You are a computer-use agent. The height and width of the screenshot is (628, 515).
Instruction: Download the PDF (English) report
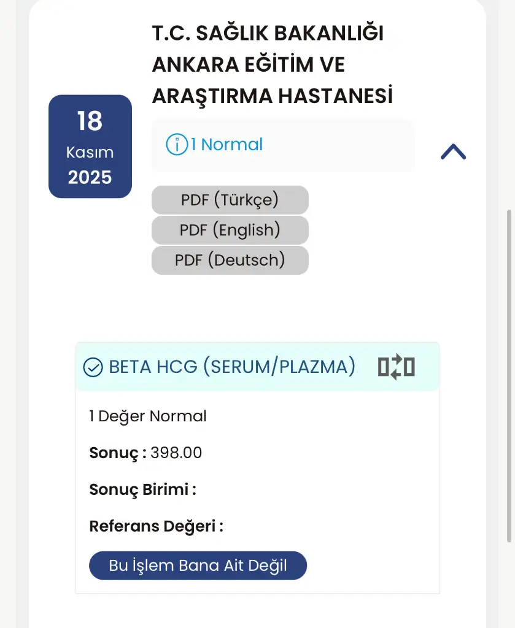pos(230,230)
